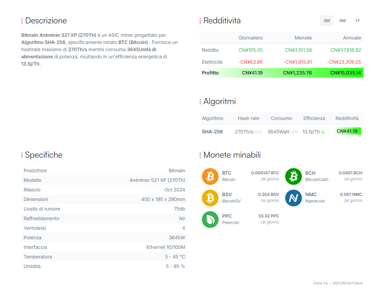Switch to the 6M profitability period

pos(343,21)
